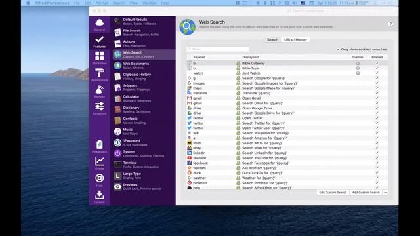Toggle enabled checkbox for Just Watch

[377, 73]
